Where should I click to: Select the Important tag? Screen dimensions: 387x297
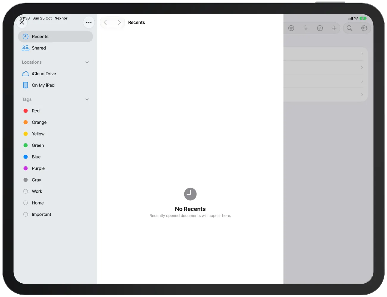pyautogui.click(x=55, y=214)
